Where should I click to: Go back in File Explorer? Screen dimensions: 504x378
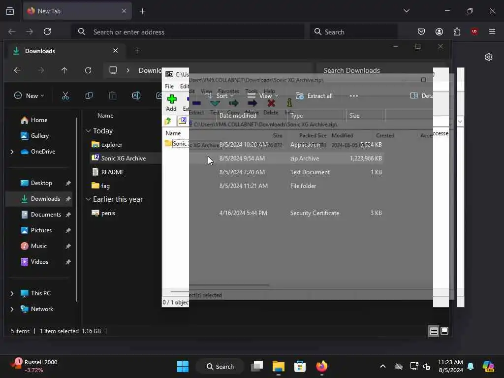tap(17, 70)
